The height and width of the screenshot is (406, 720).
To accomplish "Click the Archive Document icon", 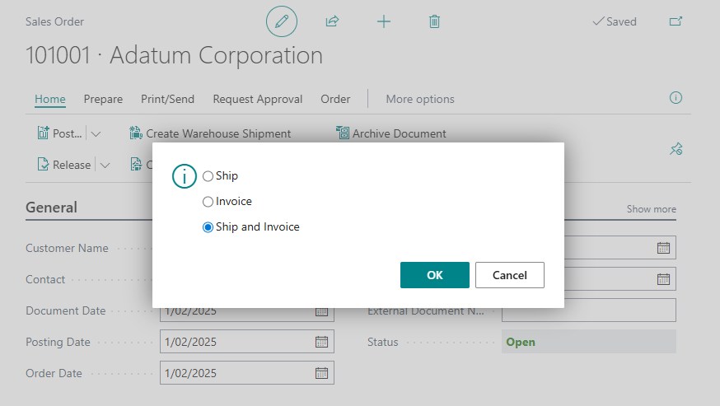I will 342,133.
